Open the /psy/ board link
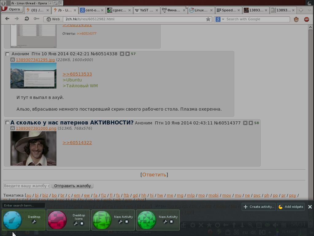The image size is (314, 236). point(292,195)
